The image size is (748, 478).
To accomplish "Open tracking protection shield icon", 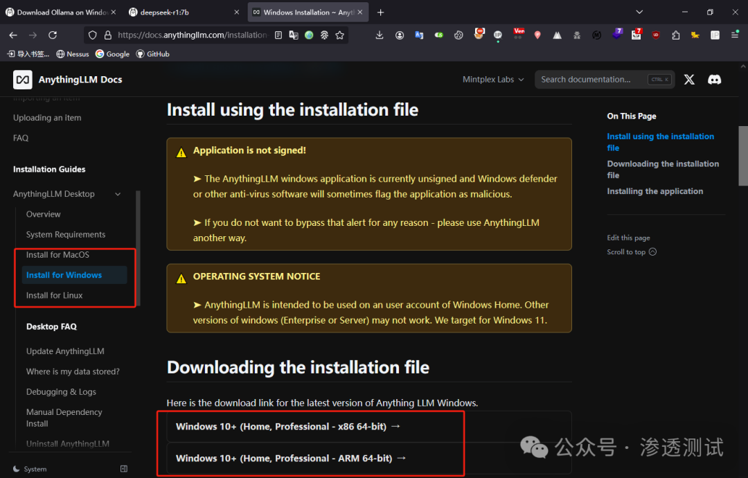I will 93,35.
